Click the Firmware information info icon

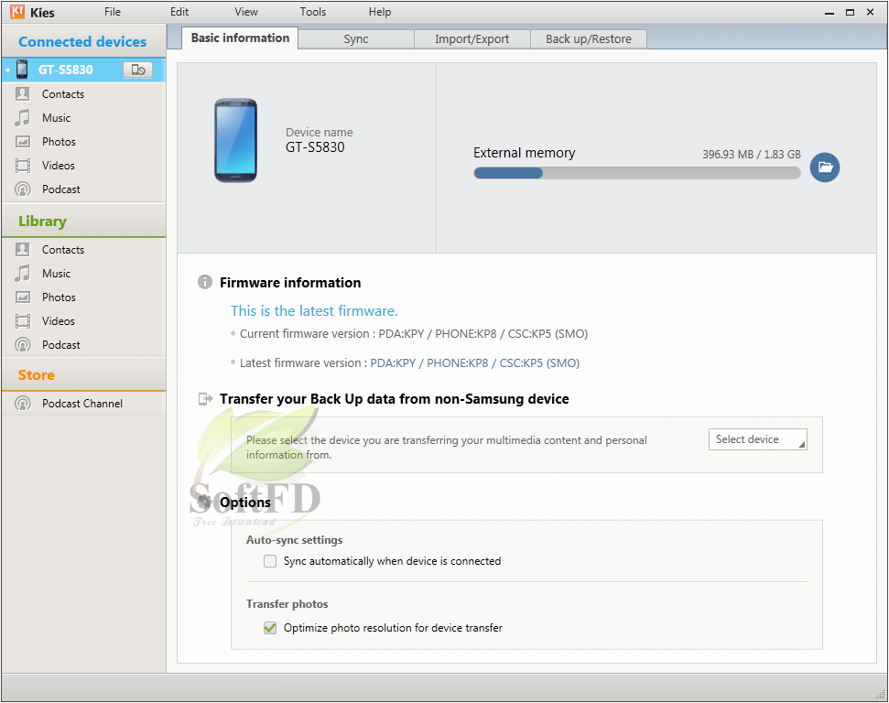click(205, 282)
